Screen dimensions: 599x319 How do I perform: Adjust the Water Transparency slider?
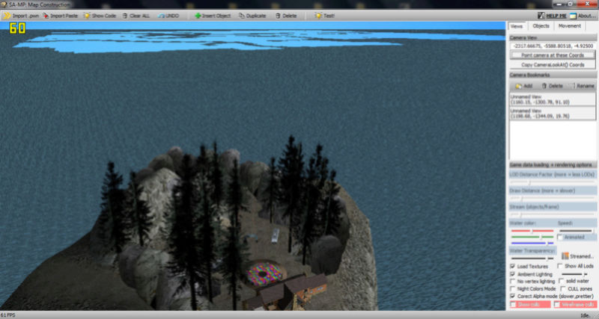(x=532, y=258)
